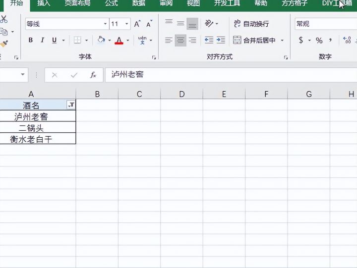Toggle bold formatting
Image resolution: width=357 pixels, height=268 pixels.
coord(31,40)
